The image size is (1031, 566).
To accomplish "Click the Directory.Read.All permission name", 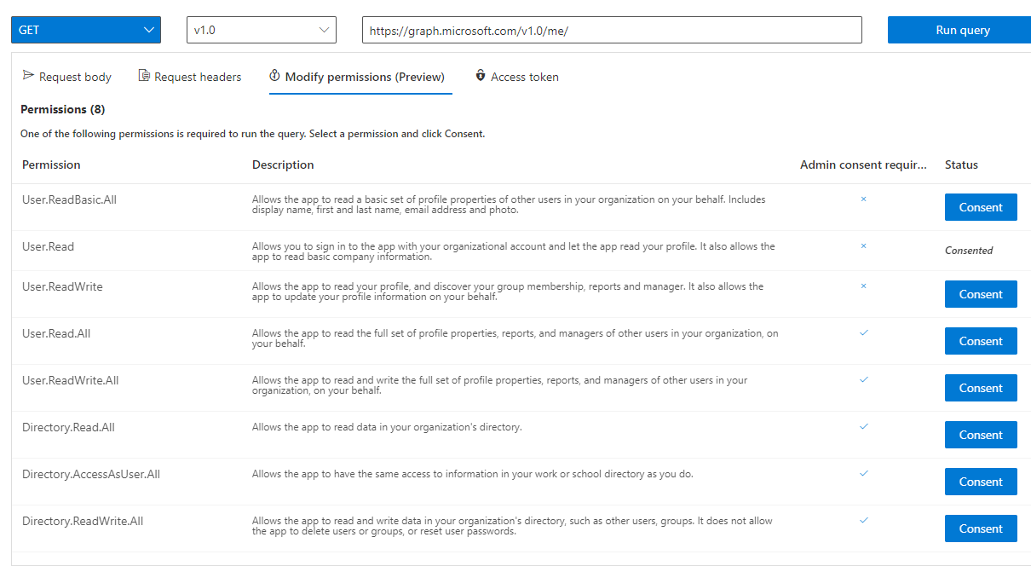I will (x=68, y=427).
